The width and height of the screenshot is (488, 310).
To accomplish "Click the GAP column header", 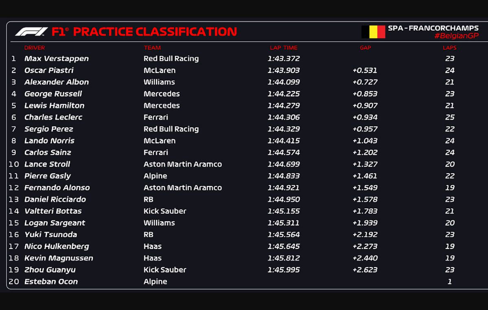I will [365, 48].
